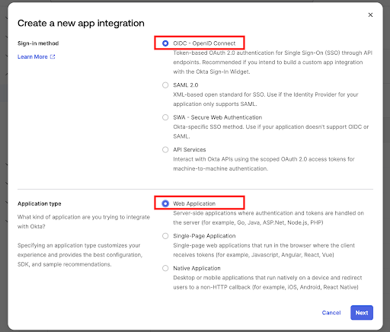Click the 'API Services' label text
The width and height of the screenshot is (390, 332).
tap(190, 150)
